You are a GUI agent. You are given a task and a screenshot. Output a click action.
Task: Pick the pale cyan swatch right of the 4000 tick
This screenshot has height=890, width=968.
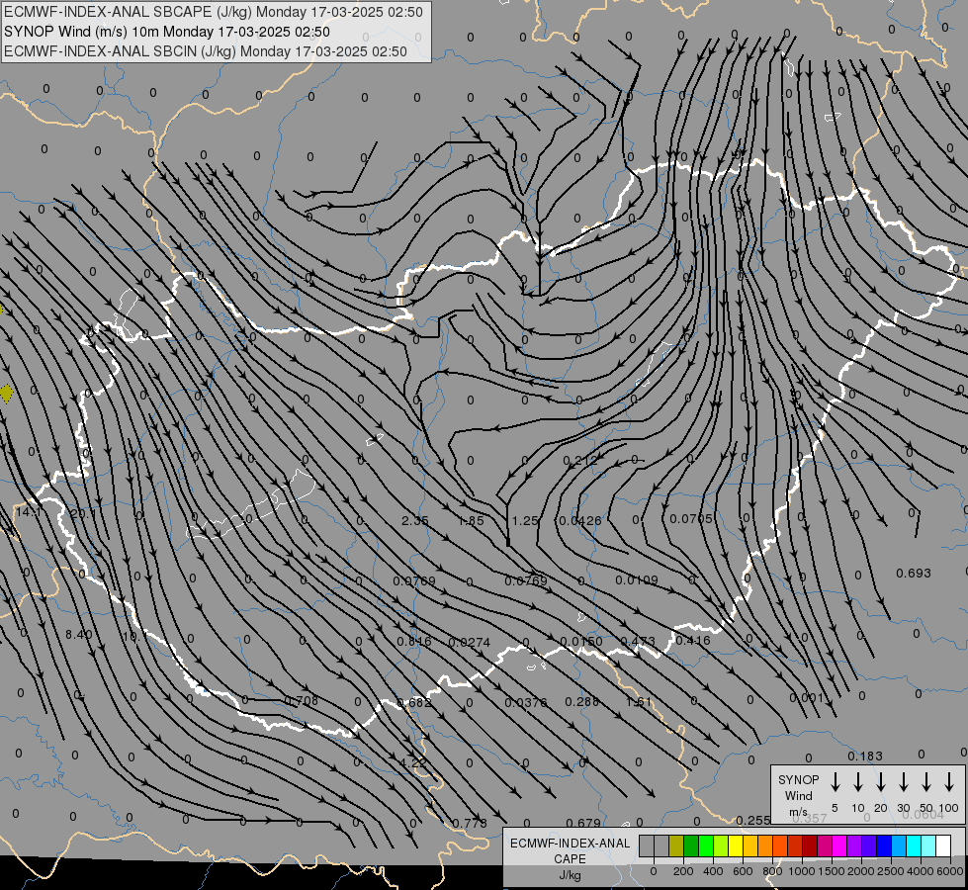tap(929, 845)
